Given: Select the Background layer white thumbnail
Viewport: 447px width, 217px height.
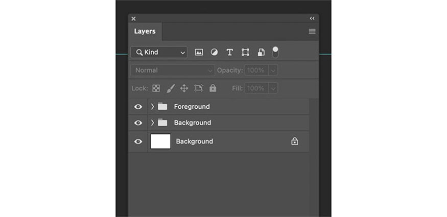Looking at the screenshot, I should coord(160,141).
